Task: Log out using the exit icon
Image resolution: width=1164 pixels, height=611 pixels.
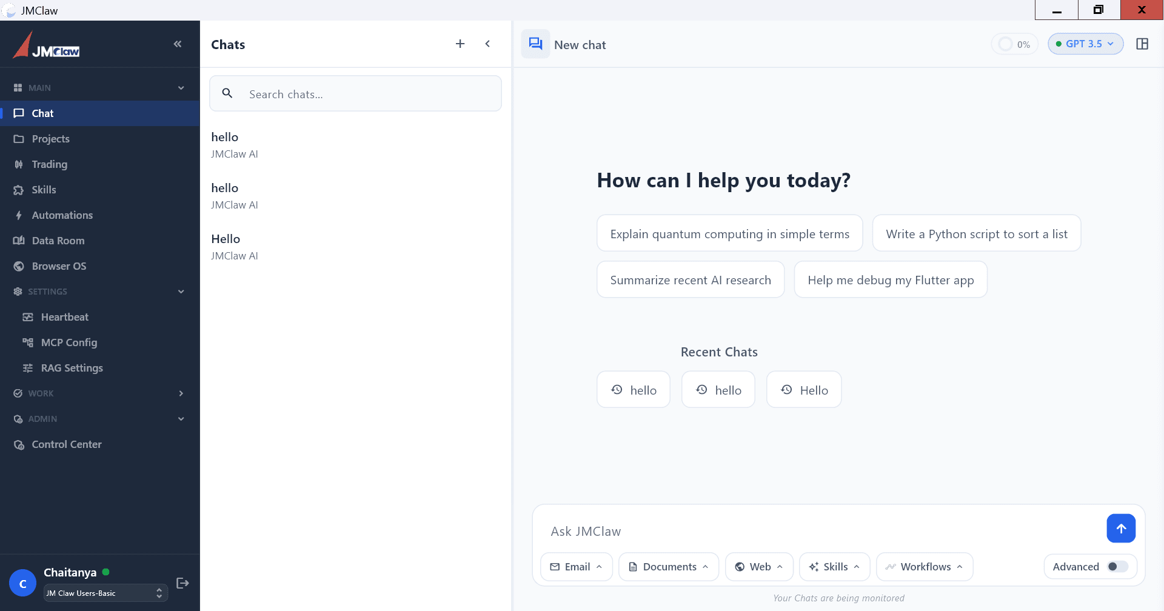Action: [x=182, y=583]
